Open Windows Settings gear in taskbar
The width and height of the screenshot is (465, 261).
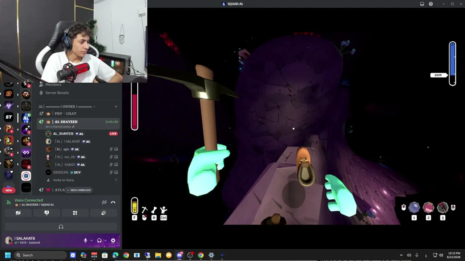tap(211, 255)
